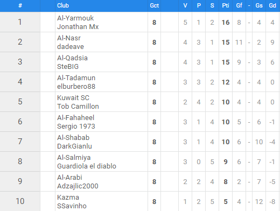280x211 pixels.
Task: Open the Al-Tadamun club page
Action: pyautogui.click(x=76, y=78)
